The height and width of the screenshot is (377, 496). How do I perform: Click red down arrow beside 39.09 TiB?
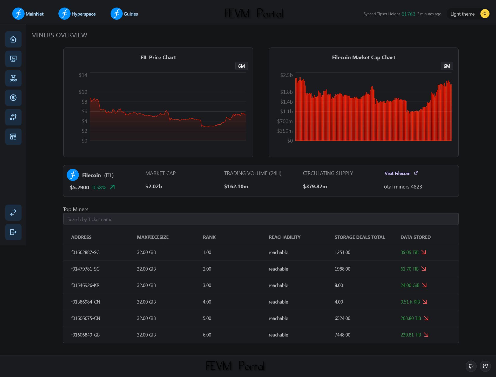point(424,252)
